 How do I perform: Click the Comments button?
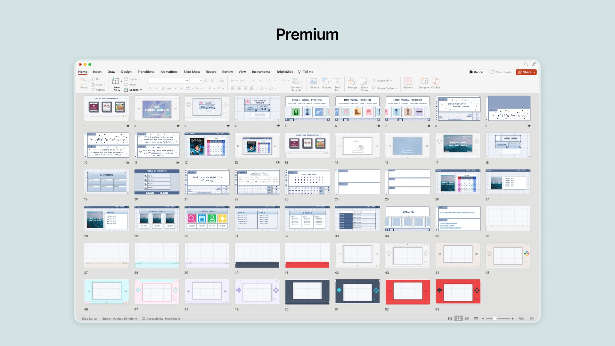(501, 72)
